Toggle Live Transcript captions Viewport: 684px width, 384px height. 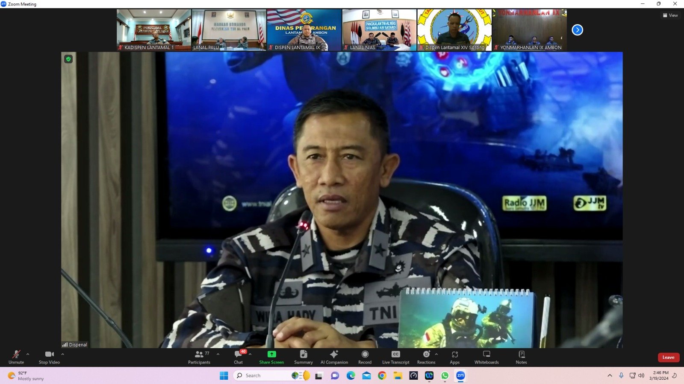(395, 357)
